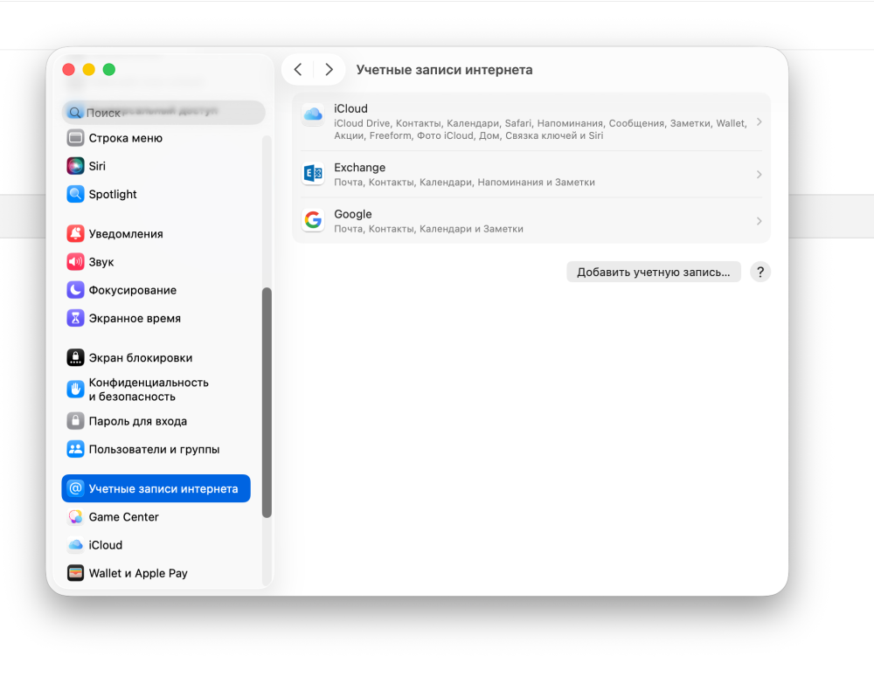
Task: Click the yellow minimize window button
Action: pos(88,69)
